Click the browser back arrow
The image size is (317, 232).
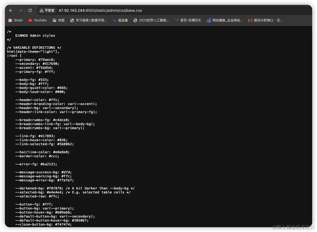tap(11, 10)
